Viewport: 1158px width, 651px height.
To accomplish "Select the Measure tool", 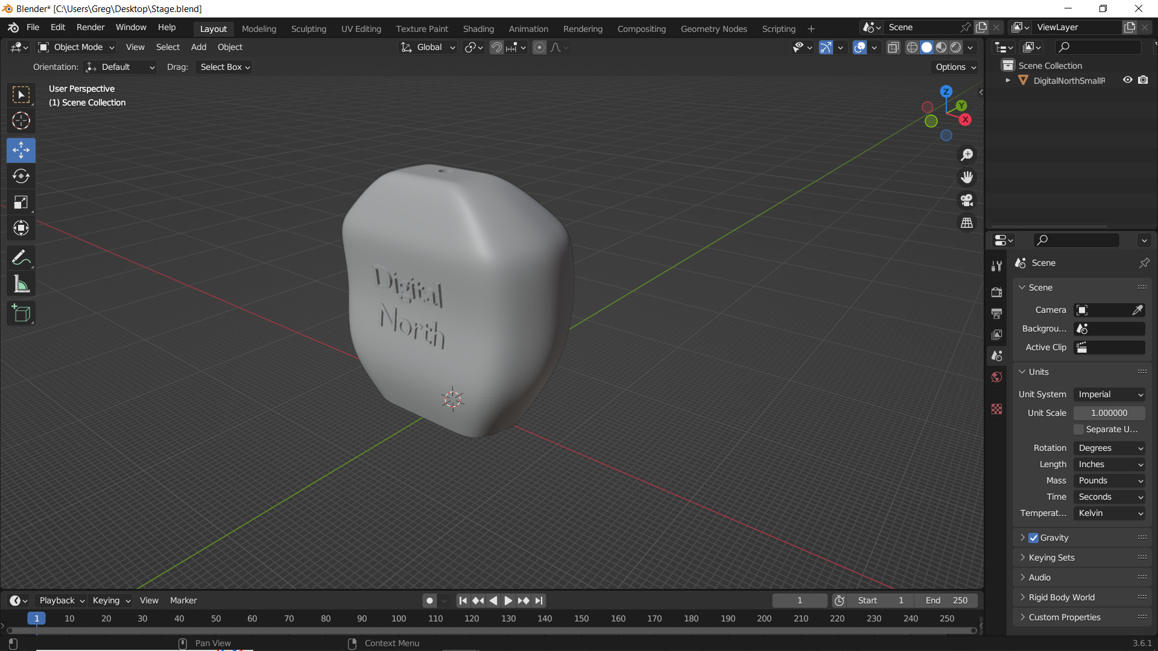I will pyautogui.click(x=21, y=284).
